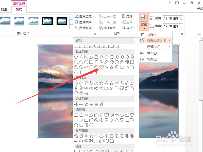This screenshot has height=152, width=203.
Task: Select the cross basic shape
Action: (x=112, y=62)
